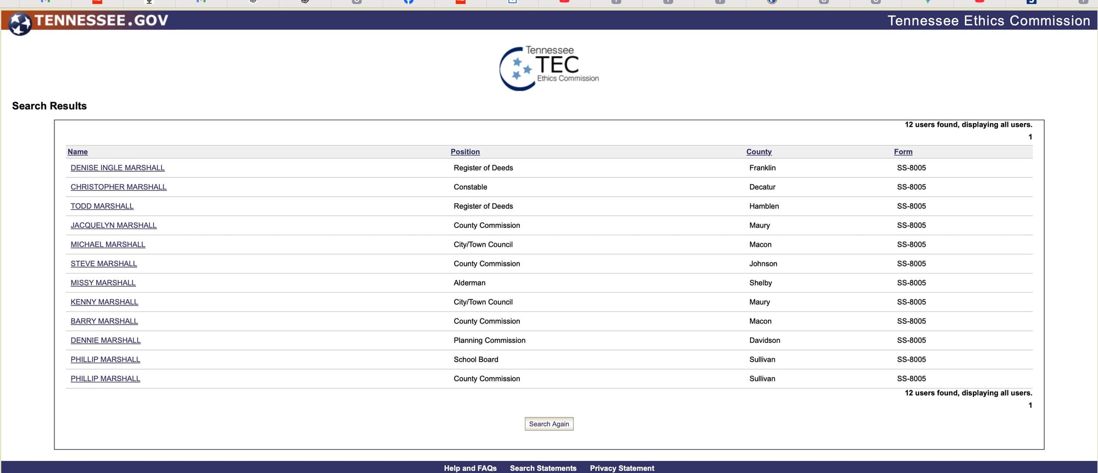Viewport: 1098px width, 473px height.
Task: Go to Help and FAQs
Action: point(470,468)
